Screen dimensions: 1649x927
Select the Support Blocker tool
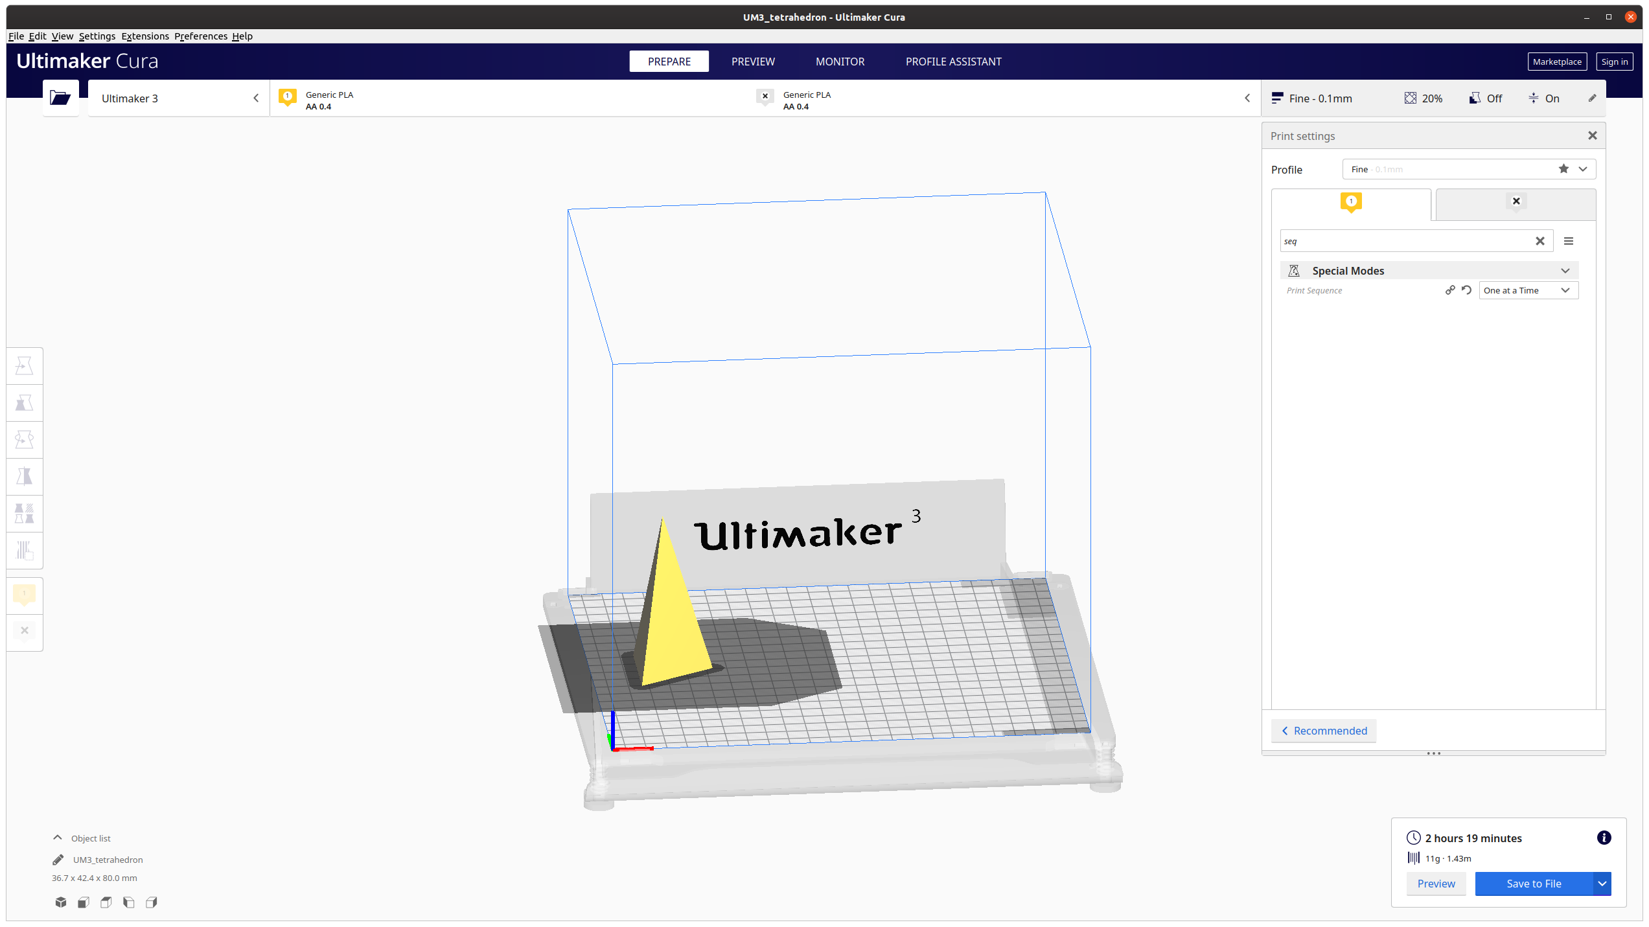pos(25,551)
